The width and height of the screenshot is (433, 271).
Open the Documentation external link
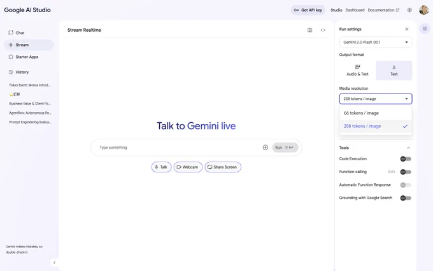click(383, 10)
